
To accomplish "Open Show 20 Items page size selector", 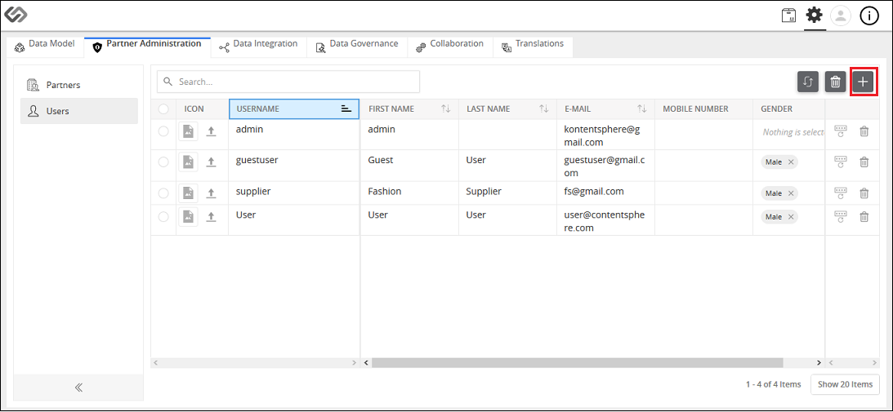I will (845, 384).
